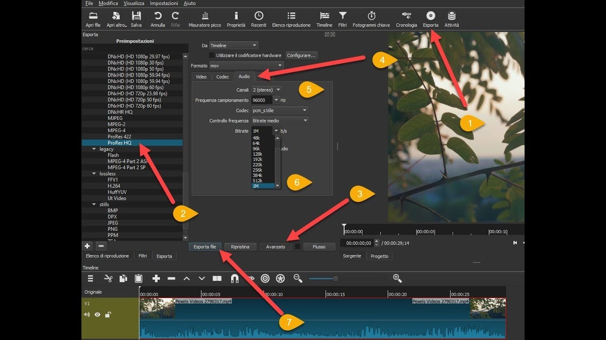606x340 pixels.
Task: Hide track V1 with the eye icon
Action: [98, 314]
